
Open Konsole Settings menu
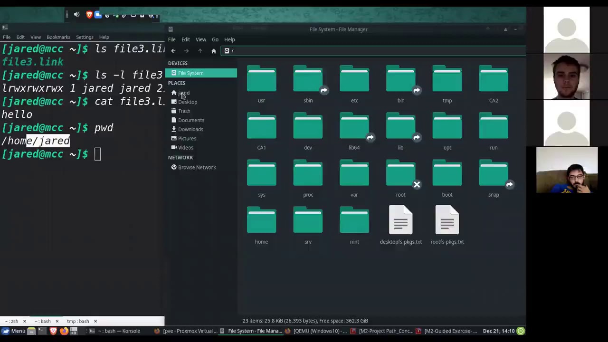[85, 37]
